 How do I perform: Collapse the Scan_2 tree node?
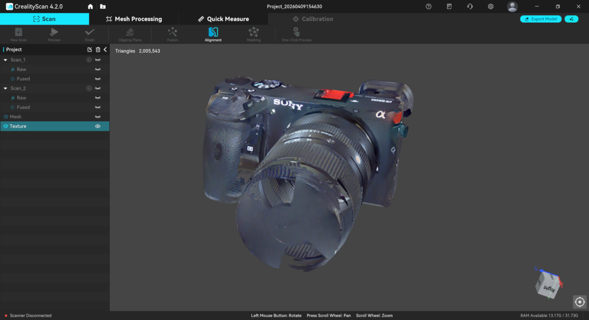coord(6,89)
